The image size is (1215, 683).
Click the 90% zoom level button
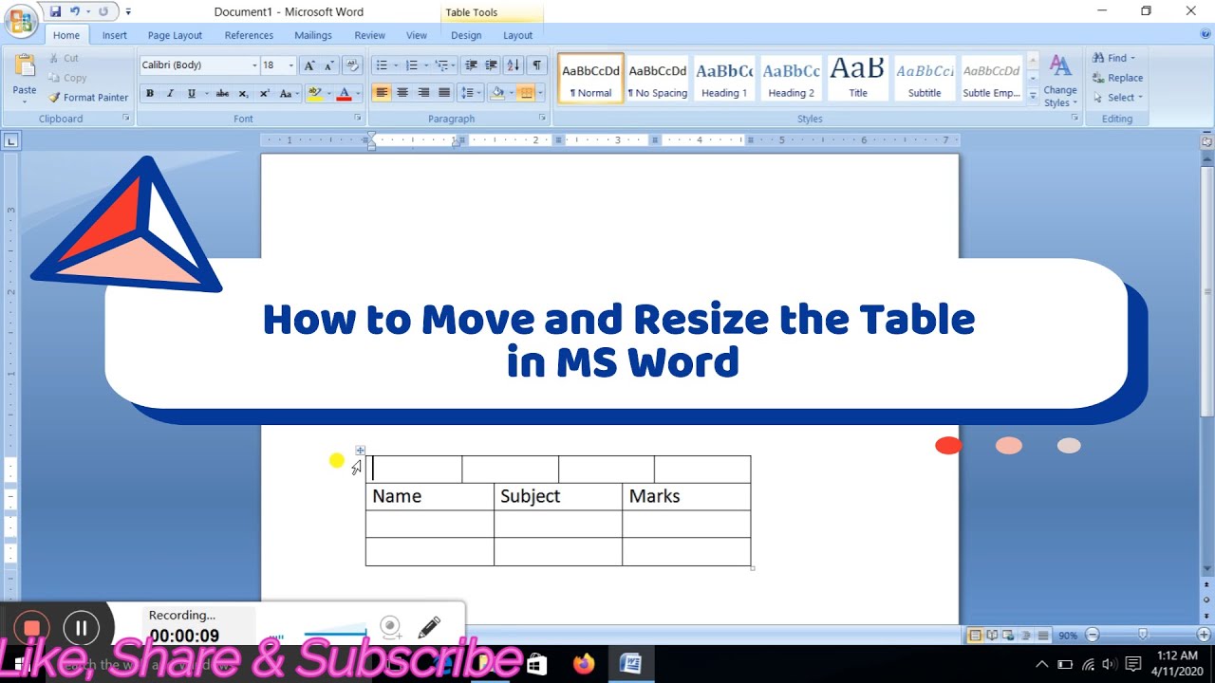[x=1068, y=635]
